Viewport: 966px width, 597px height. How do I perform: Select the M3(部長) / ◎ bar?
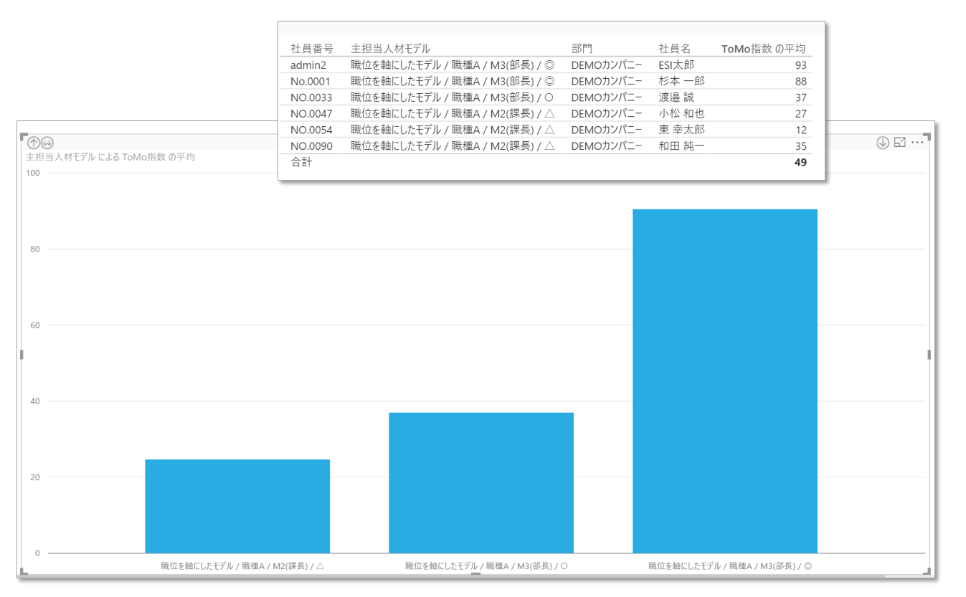[x=725, y=381]
